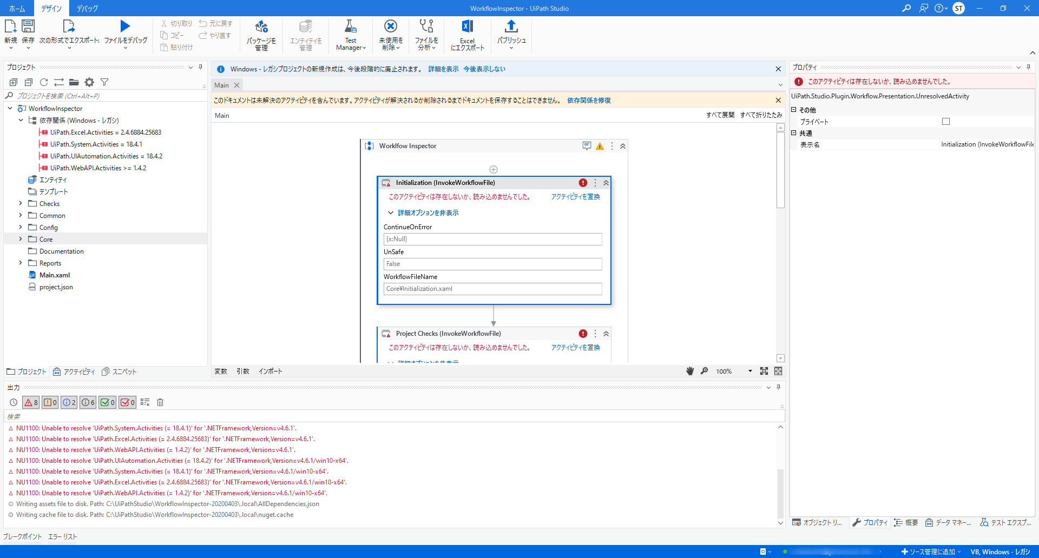Toggle the error filter showing 8 in output
Viewport: 1039px width, 558px height.
(31, 402)
